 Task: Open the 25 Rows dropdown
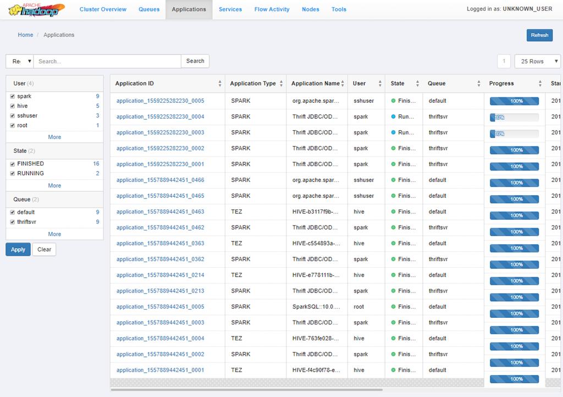pyautogui.click(x=537, y=62)
